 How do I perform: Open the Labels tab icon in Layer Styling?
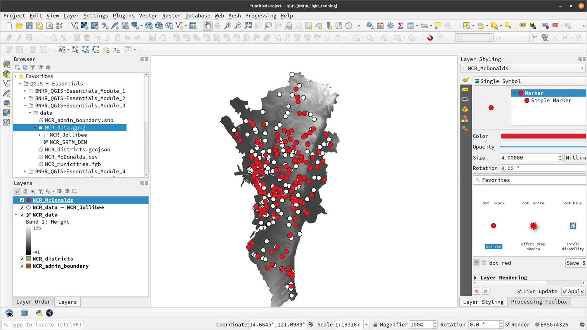pos(465,90)
